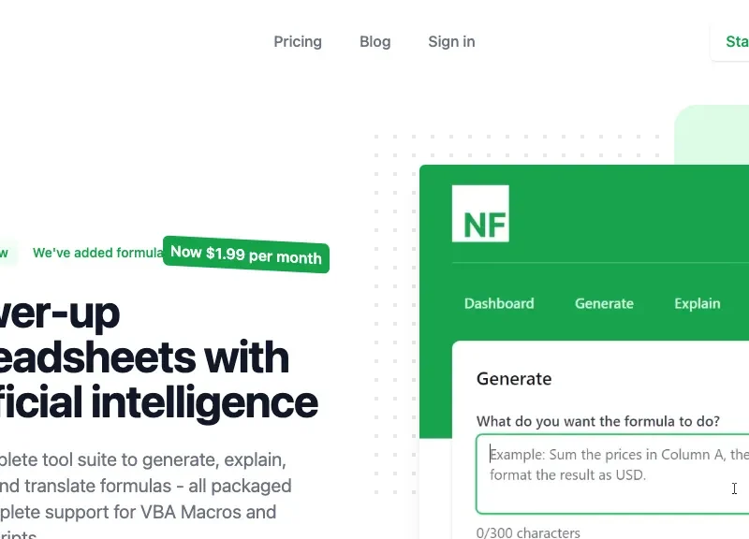
Task: Click the green New badge at left edge
Action: point(5,253)
